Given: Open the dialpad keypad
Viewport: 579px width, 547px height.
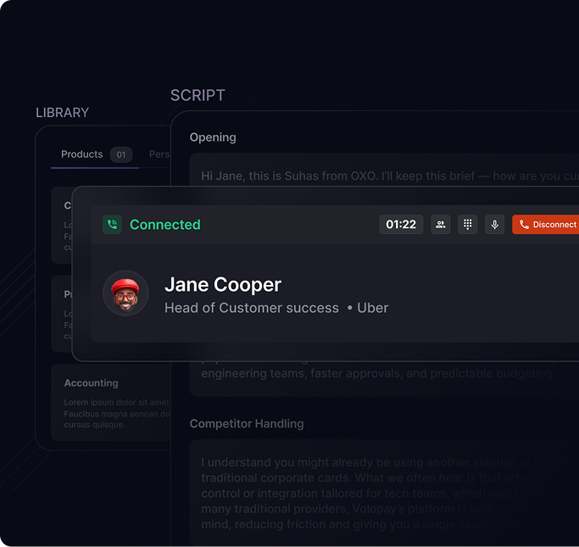Looking at the screenshot, I should click(467, 225).
